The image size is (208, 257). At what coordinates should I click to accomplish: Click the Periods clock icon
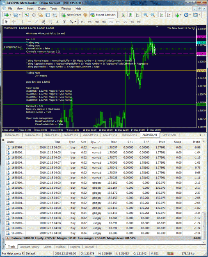186,15
